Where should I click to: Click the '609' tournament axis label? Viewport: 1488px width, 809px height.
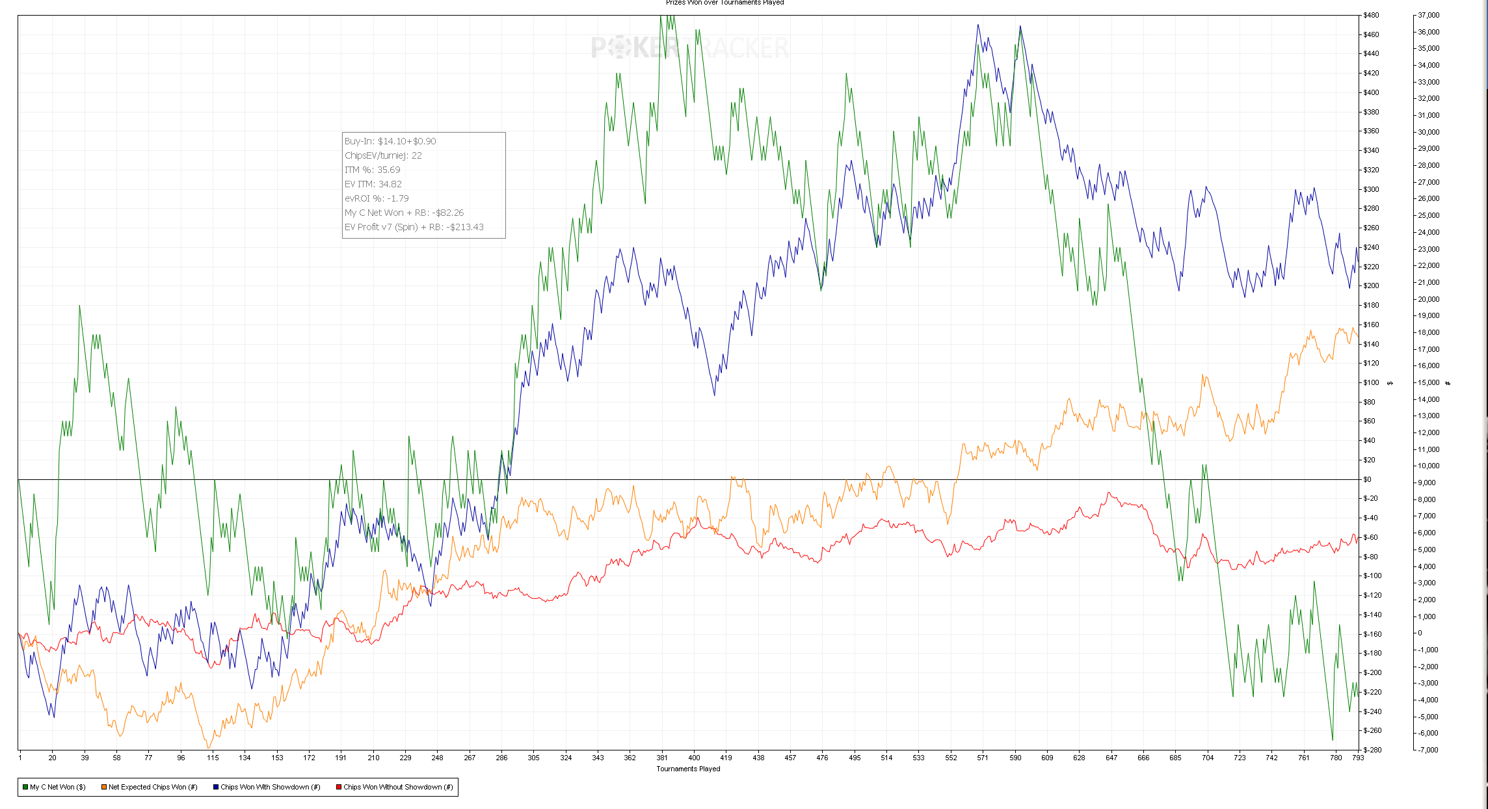[1047, 757]
